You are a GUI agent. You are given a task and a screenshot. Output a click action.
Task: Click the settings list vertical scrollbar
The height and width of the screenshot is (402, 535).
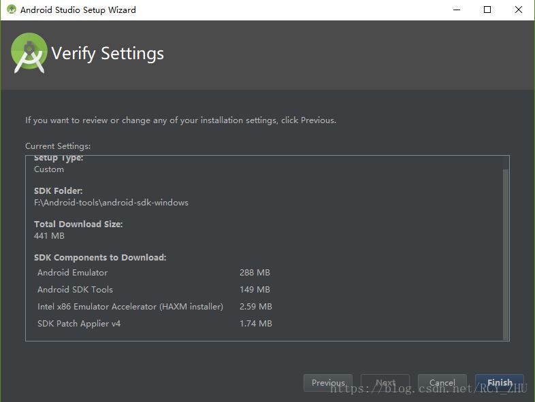click(506, 254)
